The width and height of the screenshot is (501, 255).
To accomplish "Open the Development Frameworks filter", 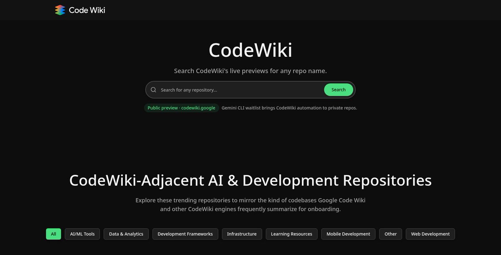I will 185,234.
